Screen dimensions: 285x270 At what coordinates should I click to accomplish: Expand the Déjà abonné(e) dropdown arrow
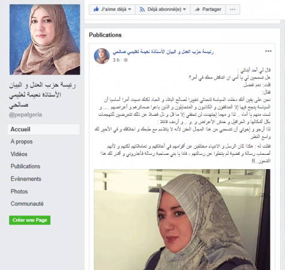184,10
